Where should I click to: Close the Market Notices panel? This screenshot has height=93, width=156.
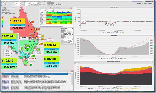coord(72,71)
